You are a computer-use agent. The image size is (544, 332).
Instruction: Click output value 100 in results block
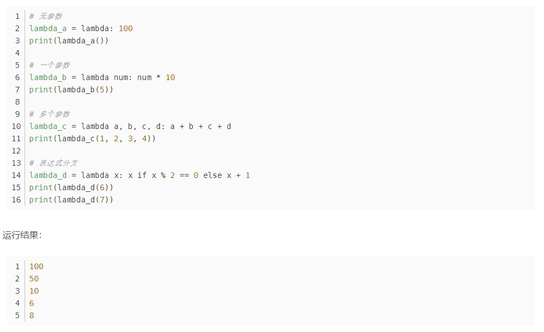pos(36,266)
